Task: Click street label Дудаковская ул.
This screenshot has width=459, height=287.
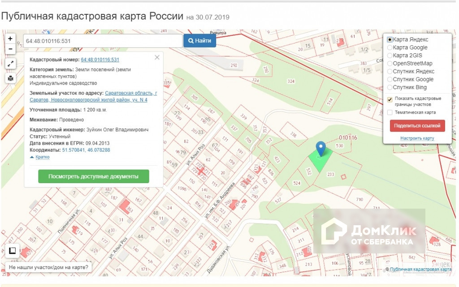Action: (218, 259)
